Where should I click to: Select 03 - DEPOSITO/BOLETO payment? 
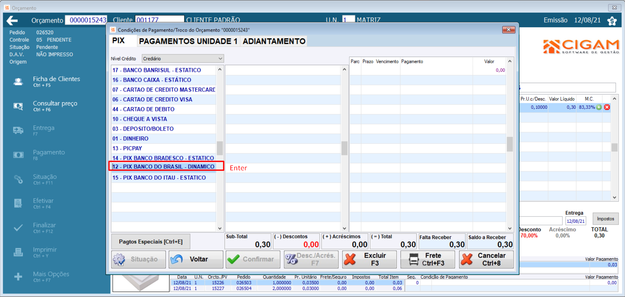coord(163,129)
